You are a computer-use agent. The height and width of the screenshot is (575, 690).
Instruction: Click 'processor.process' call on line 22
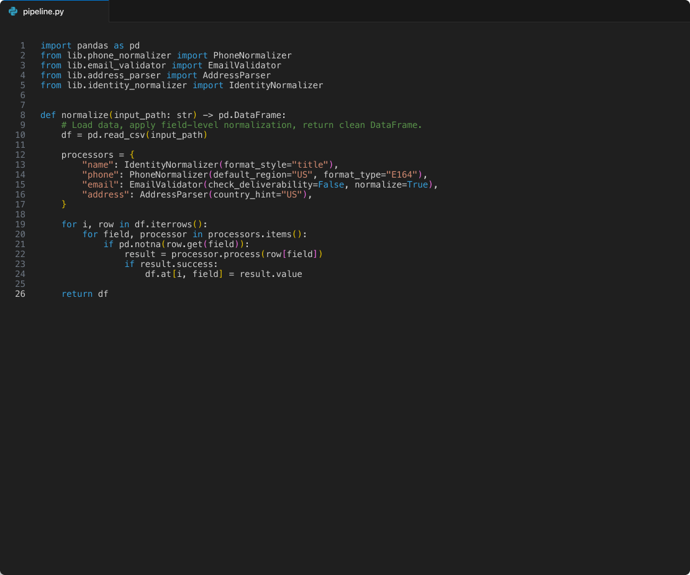pos(216,255)
